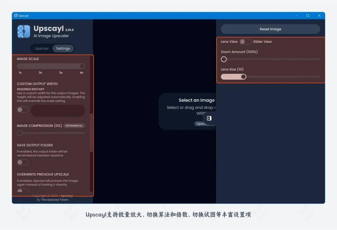Maximize the Upscayl window

click(308, 15)
